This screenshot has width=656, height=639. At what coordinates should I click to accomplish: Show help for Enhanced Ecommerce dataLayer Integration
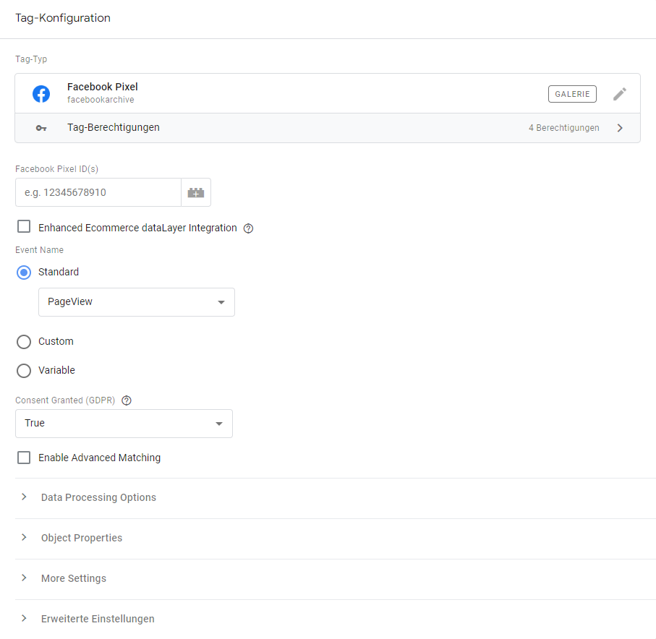(249, 228)
